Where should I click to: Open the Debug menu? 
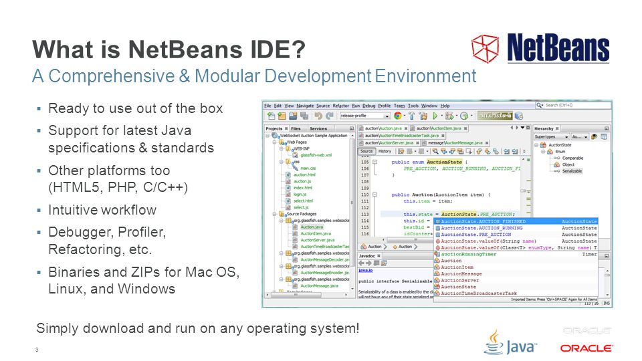tap(369, 106)
